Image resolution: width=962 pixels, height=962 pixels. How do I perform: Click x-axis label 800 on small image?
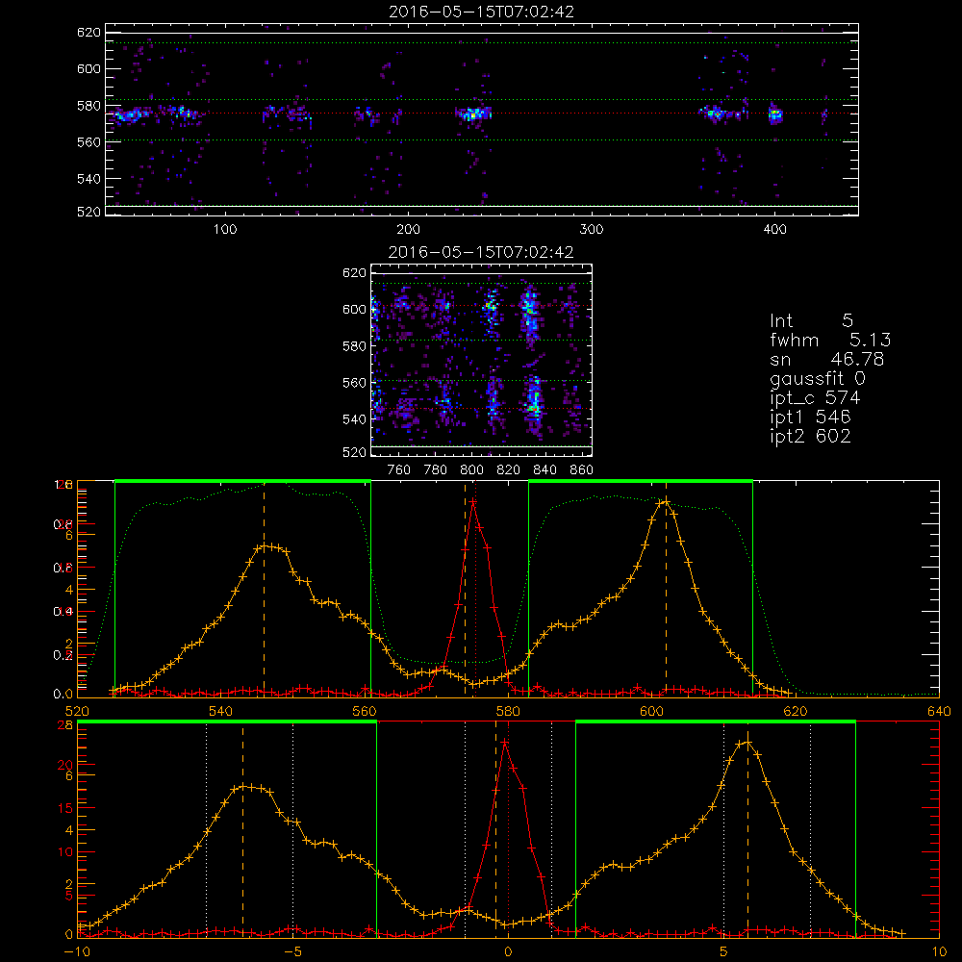point(471,470)
